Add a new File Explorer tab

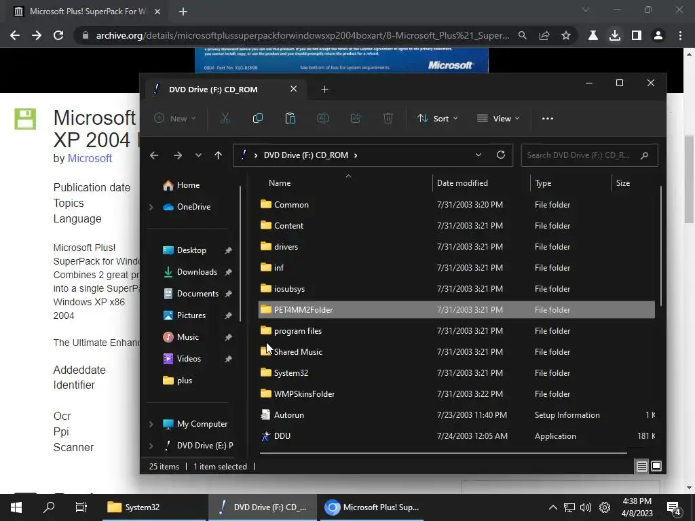324,90
